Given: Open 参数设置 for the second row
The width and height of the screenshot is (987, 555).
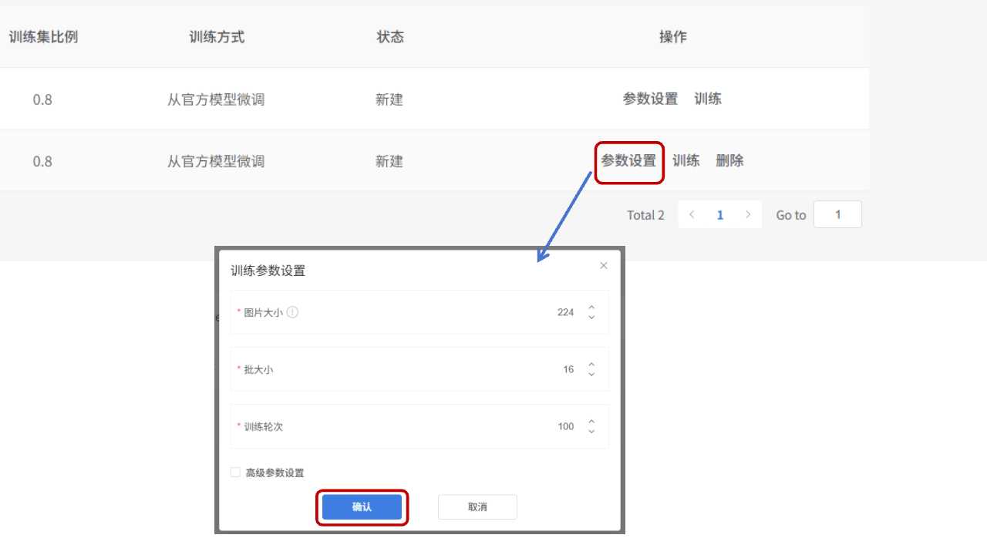Looking at the screenshot, I should tap(628, 161).
